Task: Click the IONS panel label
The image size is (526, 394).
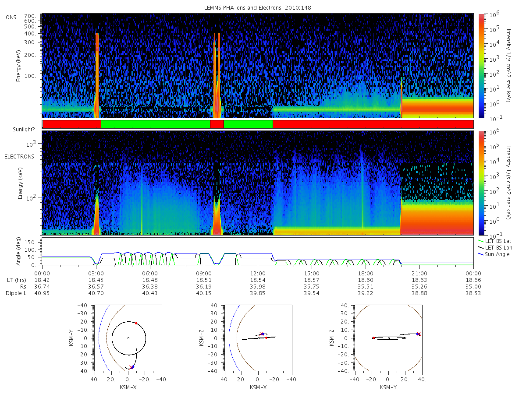Action: pos(11,17)
